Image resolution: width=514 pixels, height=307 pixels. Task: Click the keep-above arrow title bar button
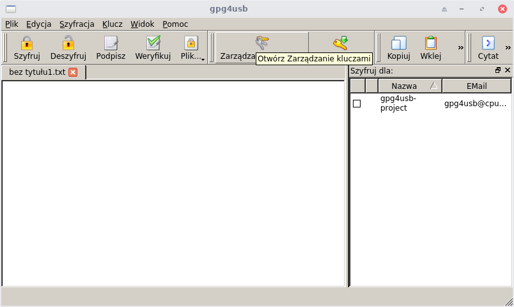coord(444,9)
